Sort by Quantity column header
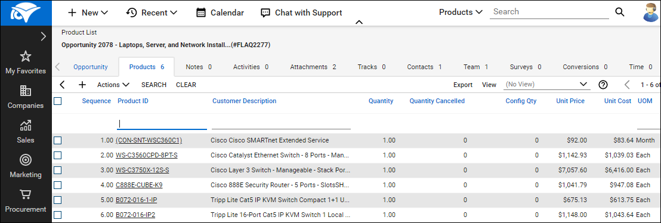 coord(381,101)
